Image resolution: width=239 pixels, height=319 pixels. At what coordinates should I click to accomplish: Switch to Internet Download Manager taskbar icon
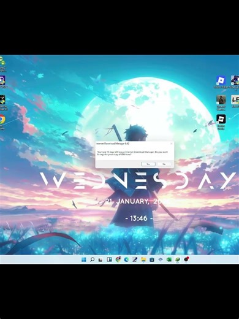(x=178, y=259)
